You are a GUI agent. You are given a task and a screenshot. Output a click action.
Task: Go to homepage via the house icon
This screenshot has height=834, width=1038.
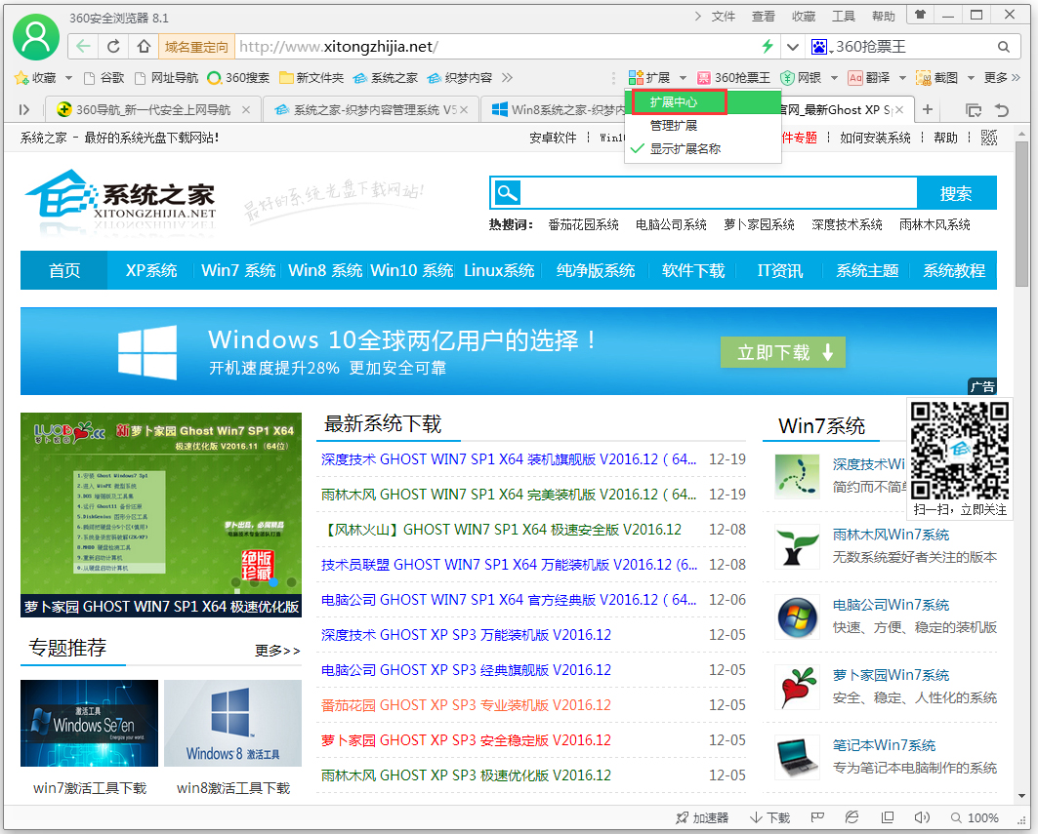(x=144, y=46)
